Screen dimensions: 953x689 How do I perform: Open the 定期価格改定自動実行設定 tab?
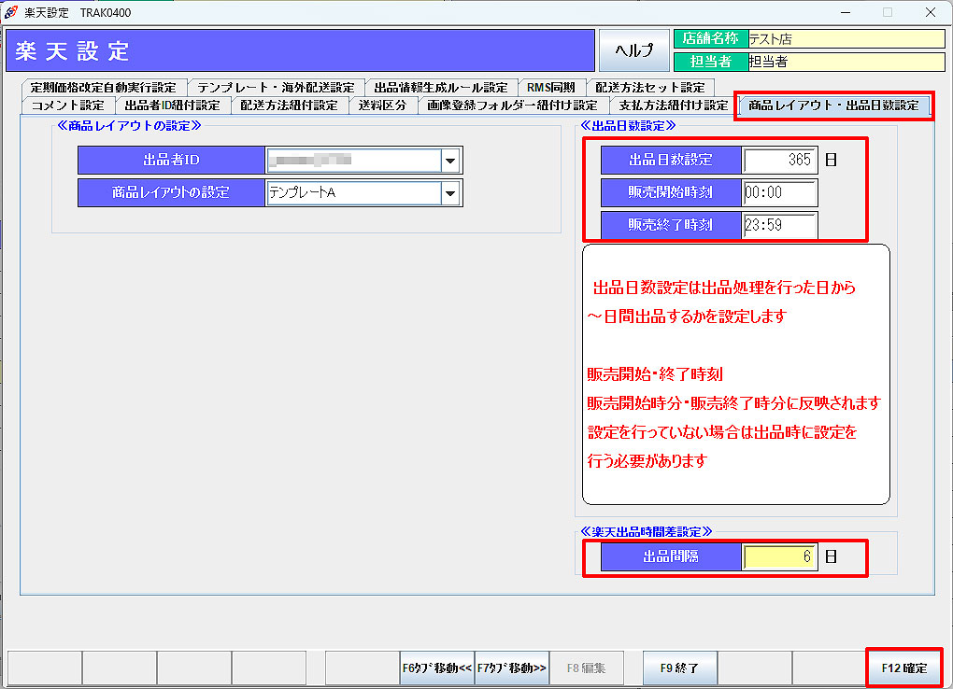(103, 88)
